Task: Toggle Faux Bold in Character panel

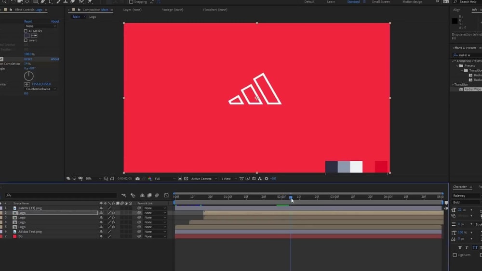Action: [460, 247]
